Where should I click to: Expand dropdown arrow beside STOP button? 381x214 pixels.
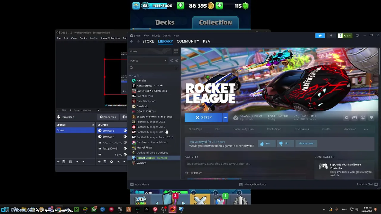[225, 118]
